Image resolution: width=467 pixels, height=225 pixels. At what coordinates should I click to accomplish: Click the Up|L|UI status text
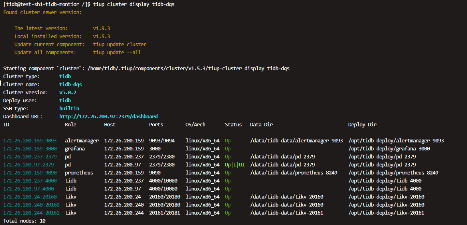[235, 165]
